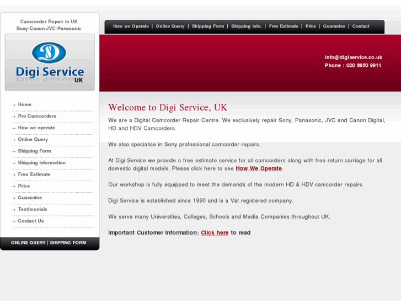The image size is (401, 301).
Task: Click ONLINE QUERY in sidebar footer bar
Action: click(28, 242)
